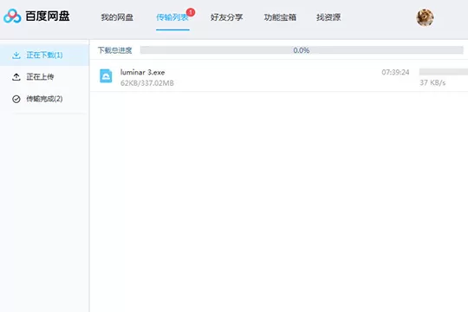Click the luminar 3.exe file type icon
The width and height of the screenshot is (468, 312).
click(x=106, y=76)
